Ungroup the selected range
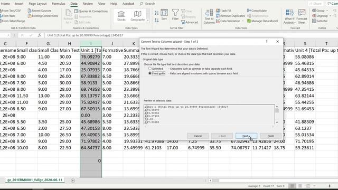The width and height of the screenshot is (338, 190). pos(320,16)
